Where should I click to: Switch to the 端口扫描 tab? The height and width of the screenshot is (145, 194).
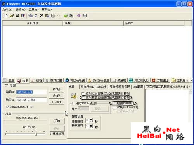[54, 80]
